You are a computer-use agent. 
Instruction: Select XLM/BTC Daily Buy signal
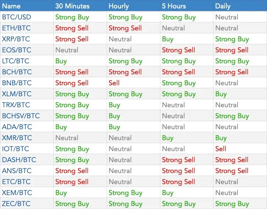221,94
